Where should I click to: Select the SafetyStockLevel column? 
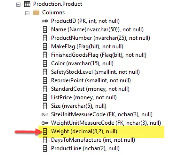(x=96, y=72)
